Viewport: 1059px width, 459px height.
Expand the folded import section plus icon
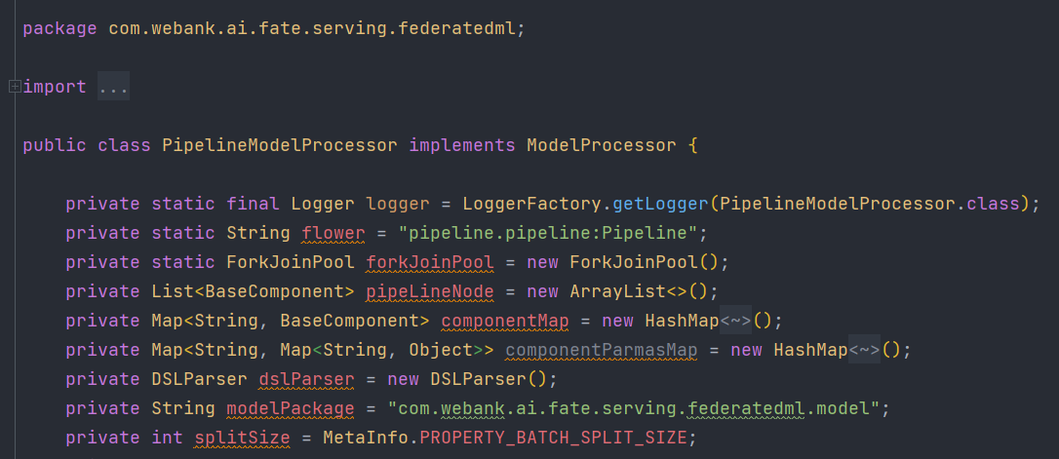coord(14,87)
